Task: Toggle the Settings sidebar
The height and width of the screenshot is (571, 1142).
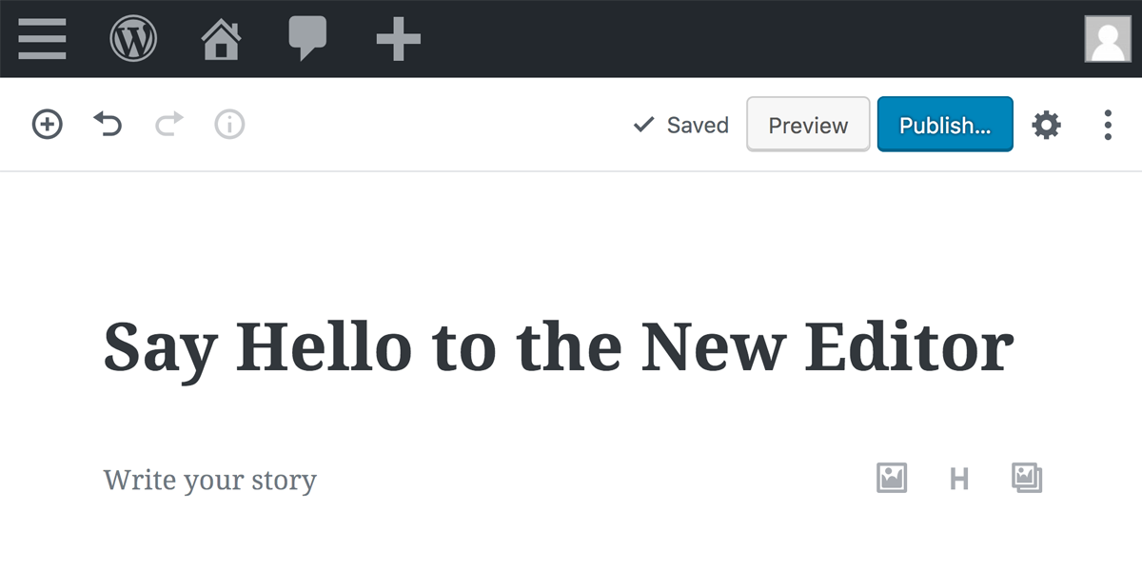Action: pyautogui.click(x=1046, y=124)
